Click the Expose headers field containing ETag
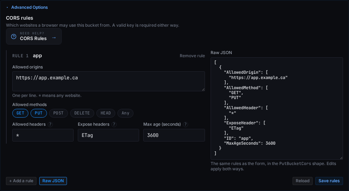The height and width of the screenshot is (191, 349). coord(108,135)
